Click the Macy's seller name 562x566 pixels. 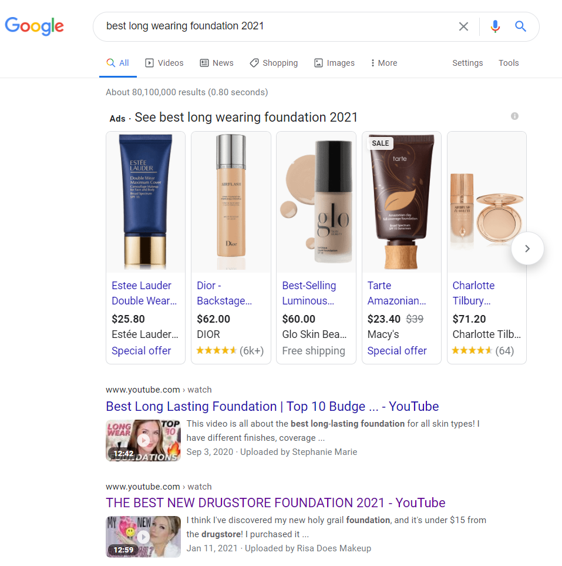pos(383,334)
